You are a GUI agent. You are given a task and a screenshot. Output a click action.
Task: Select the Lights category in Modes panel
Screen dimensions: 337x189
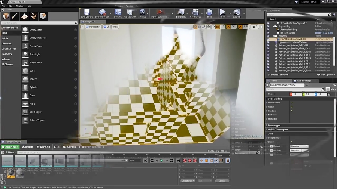pyautogui.click(x=5, y=38)
